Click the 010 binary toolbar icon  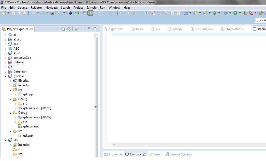tap(52, 13)
